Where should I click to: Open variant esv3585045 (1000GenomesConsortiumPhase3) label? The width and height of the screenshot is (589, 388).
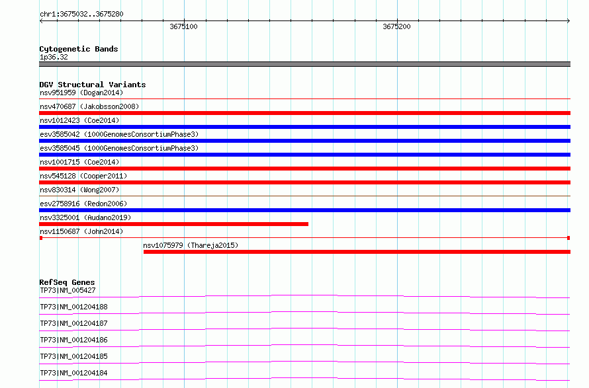click(x=119, y=148)
